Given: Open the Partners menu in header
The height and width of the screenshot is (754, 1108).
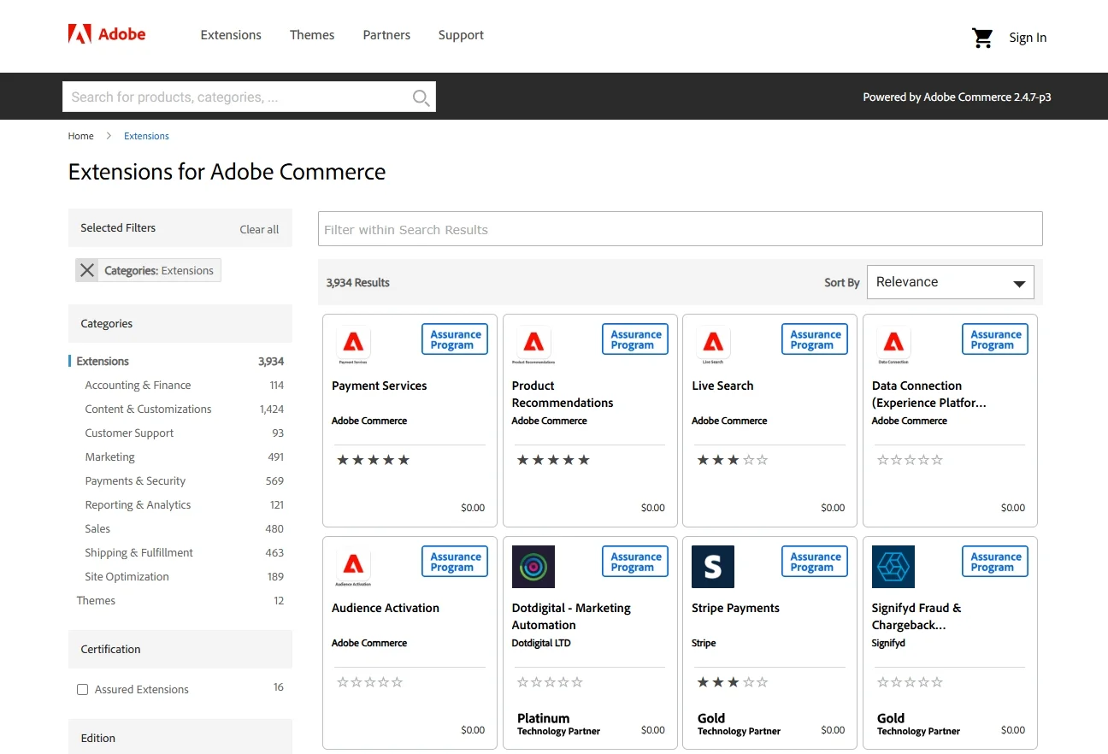Looking at the screenshot, I should (x=386, y=35).
